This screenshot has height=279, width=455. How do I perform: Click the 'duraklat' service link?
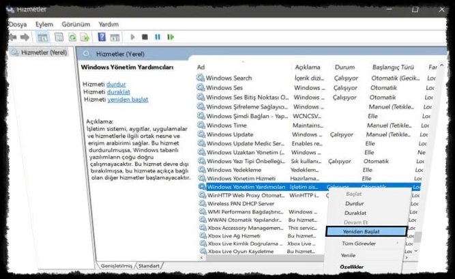coord(119,91)
